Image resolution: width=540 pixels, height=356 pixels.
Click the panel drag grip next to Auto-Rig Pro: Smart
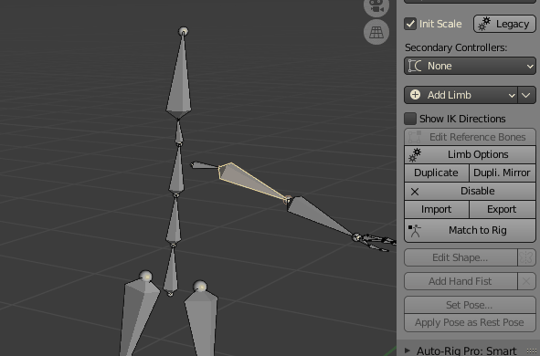coord(533,351)
